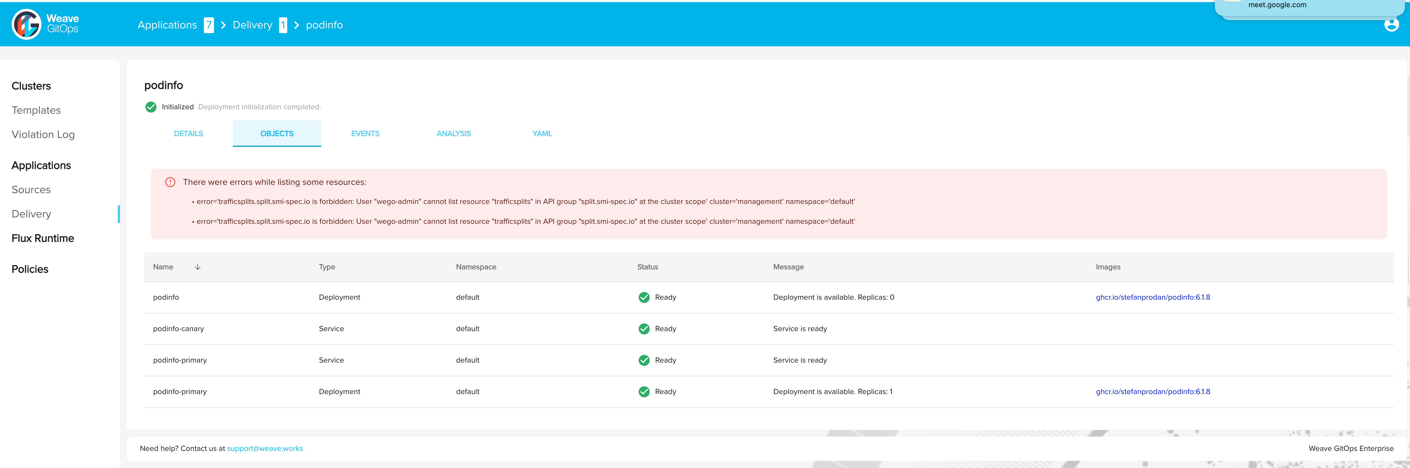Open Templates in the sidebar

click(36, 110)
